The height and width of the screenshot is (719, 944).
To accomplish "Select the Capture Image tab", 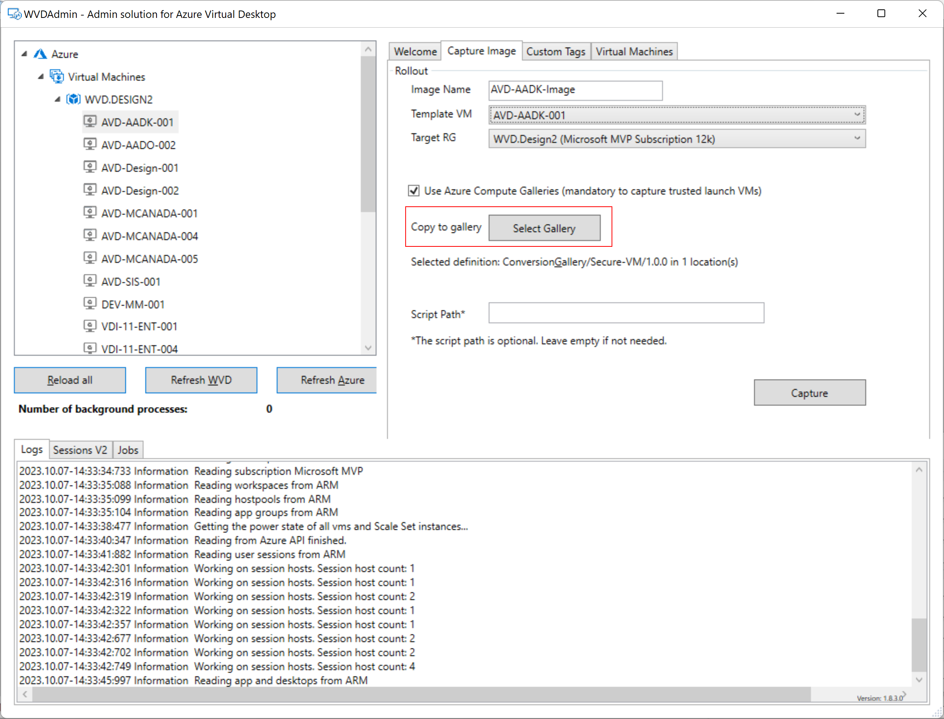I will pos(482,51).
